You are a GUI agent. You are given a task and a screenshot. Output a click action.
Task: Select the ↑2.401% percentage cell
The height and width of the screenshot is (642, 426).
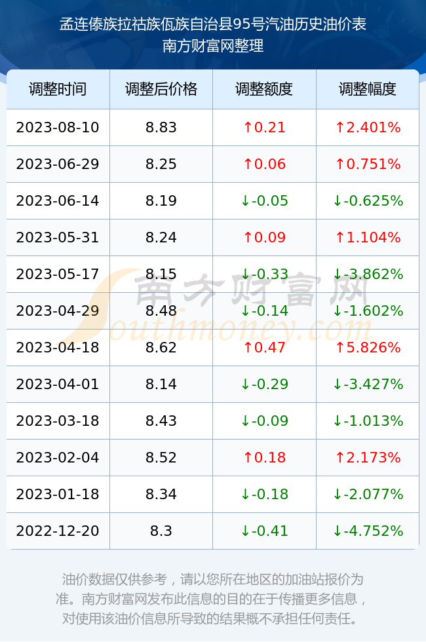point(368,127)
